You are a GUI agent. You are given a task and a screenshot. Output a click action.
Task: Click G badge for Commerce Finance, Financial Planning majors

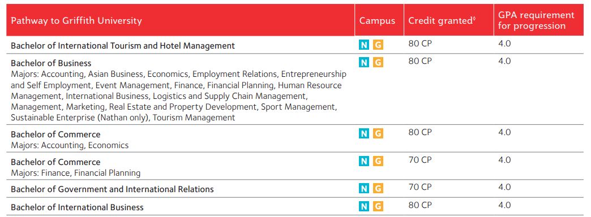pyautogui.click(x=378, y=162)
